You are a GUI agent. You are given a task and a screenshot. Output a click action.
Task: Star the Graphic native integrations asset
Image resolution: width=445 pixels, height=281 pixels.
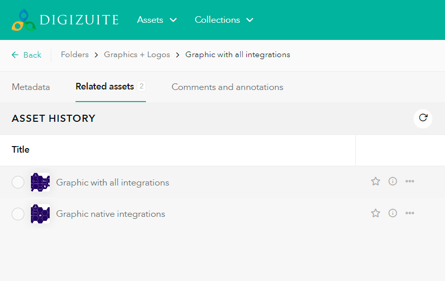376,213
